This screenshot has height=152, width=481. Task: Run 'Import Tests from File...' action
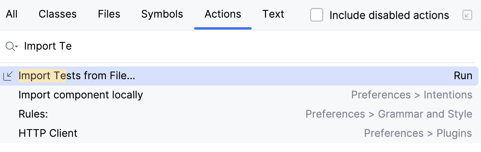(239, 76)
